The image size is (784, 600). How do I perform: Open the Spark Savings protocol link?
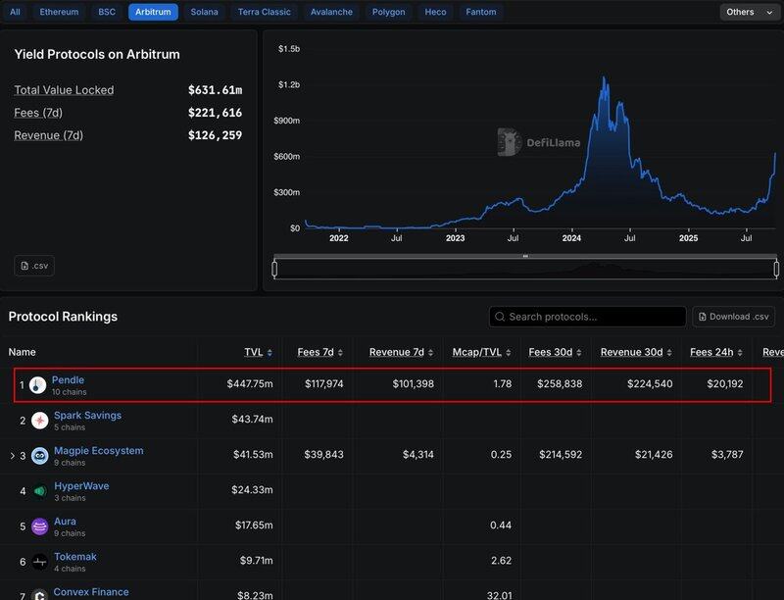[x=87, y=415]
